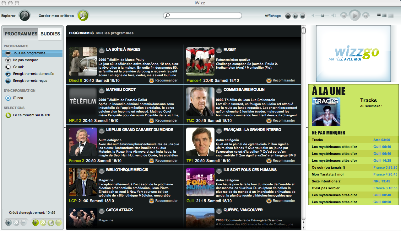Click the wizzgo banner

pos(354,54)
